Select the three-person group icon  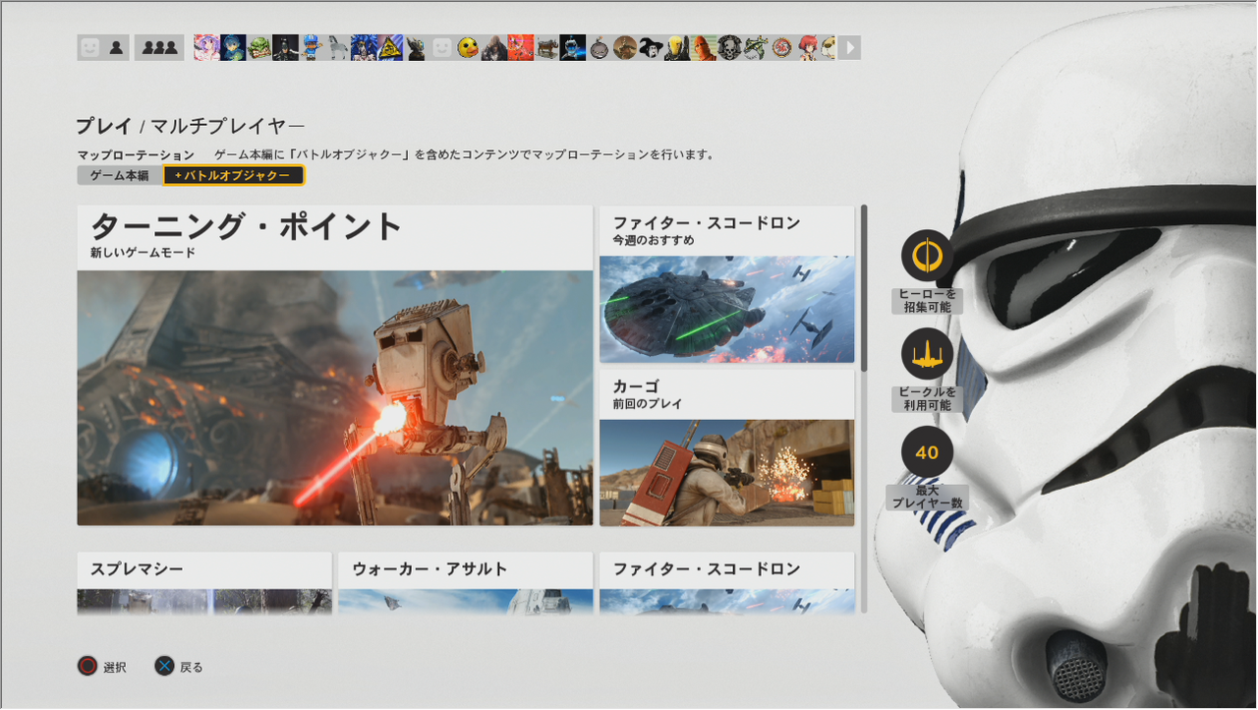point(159,47)
